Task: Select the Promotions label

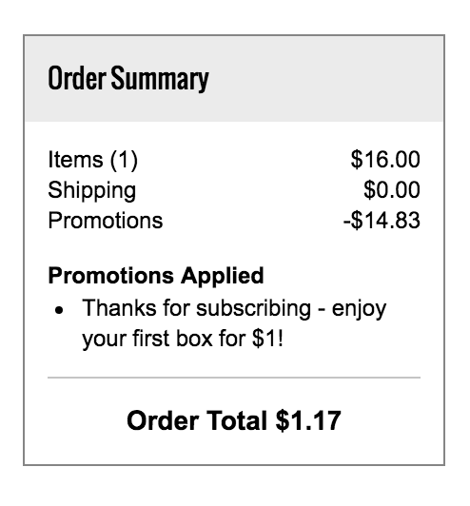Action: pyautogui.click(x=106, y=221)
